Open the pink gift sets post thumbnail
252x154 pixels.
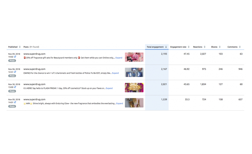tap(134, 57)
